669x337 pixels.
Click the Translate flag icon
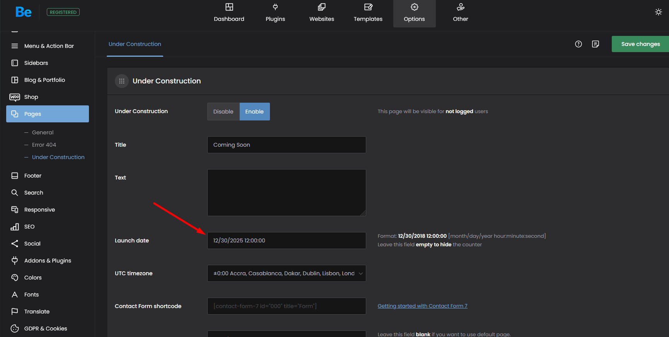(x=15, y=312)
